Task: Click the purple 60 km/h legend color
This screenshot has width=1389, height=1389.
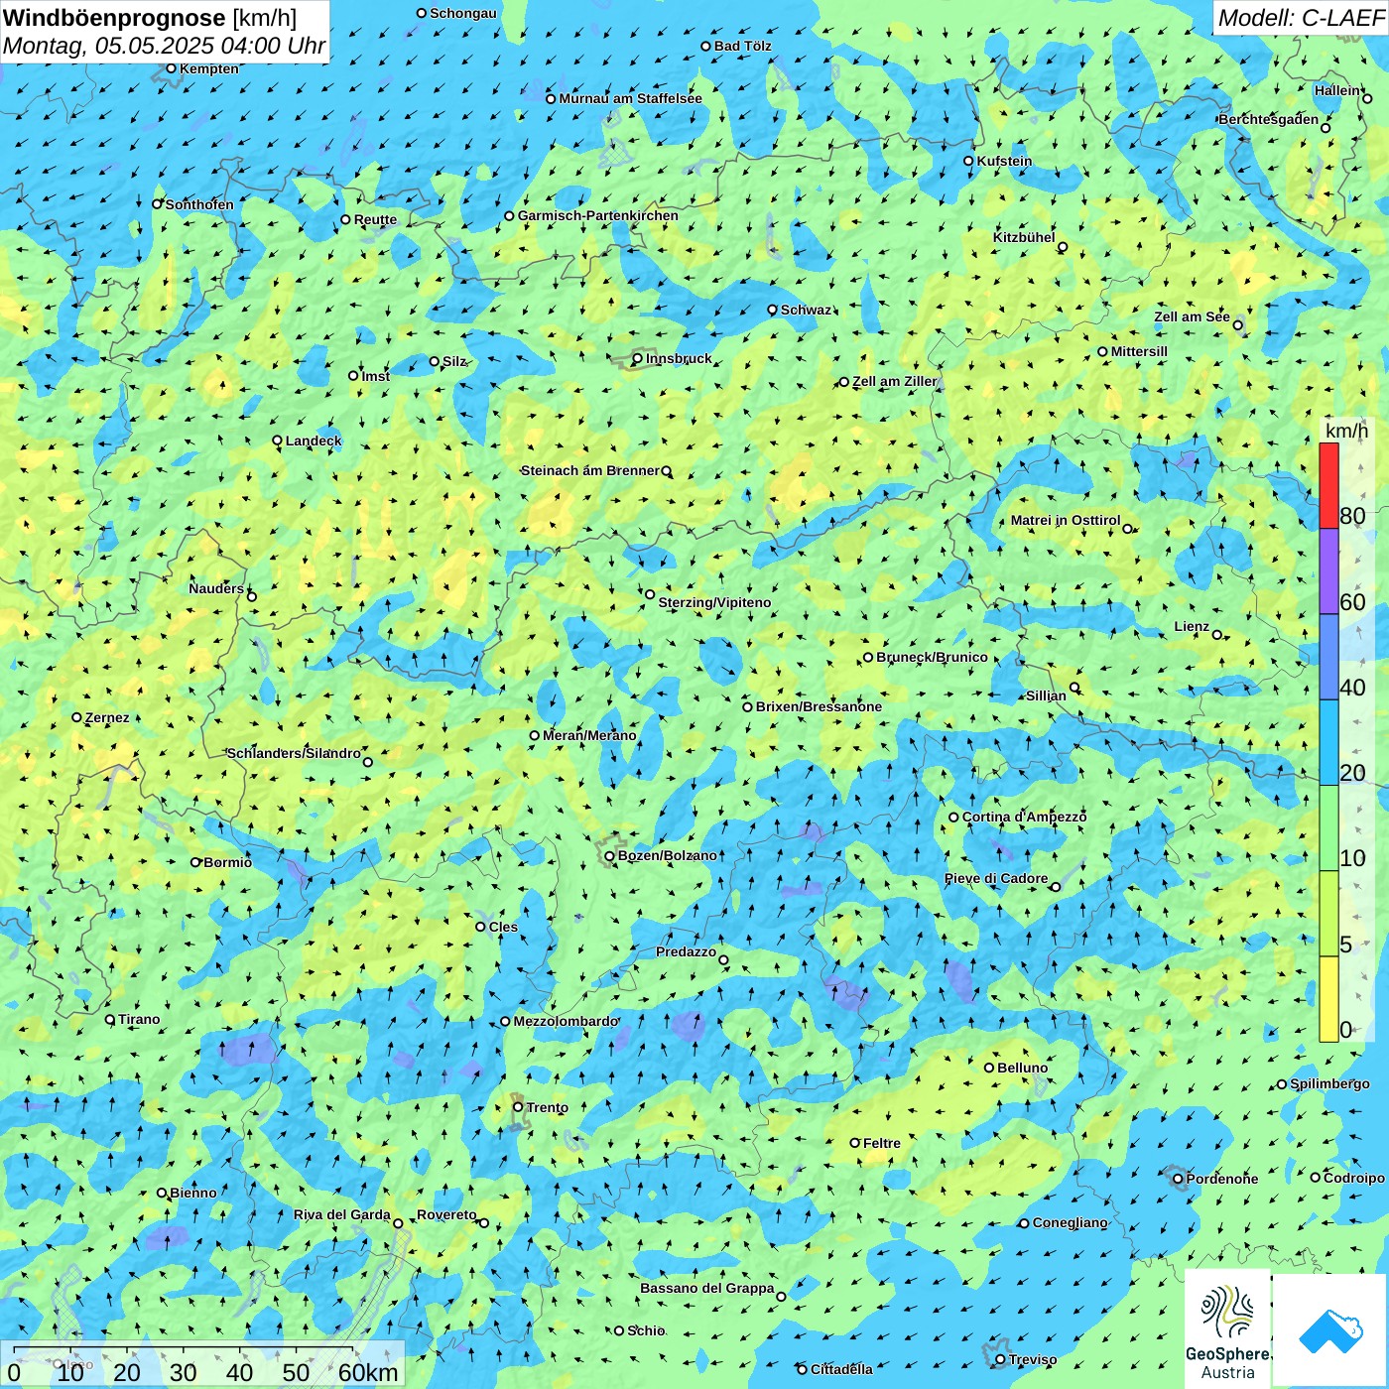Action: 1328,571
